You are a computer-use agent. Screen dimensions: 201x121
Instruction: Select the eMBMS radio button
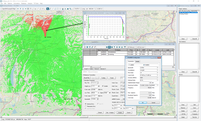[129, 65]
